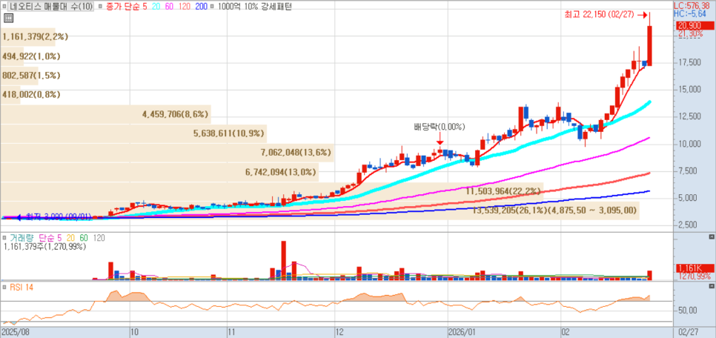
Task: Click the 7,500 price axis label
Action: click(689, 170)
